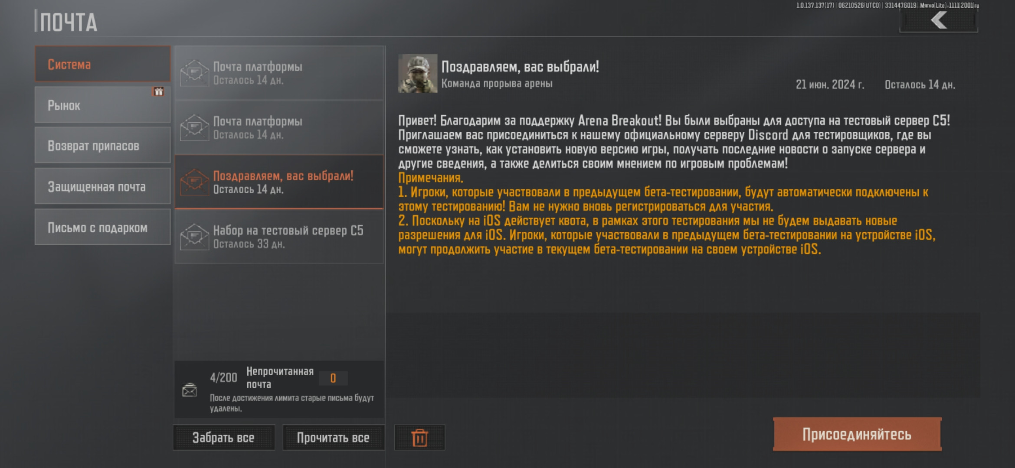Select the Поздравляем, вас выбрали! letter
1015x468 pixels.
[279, 182]
